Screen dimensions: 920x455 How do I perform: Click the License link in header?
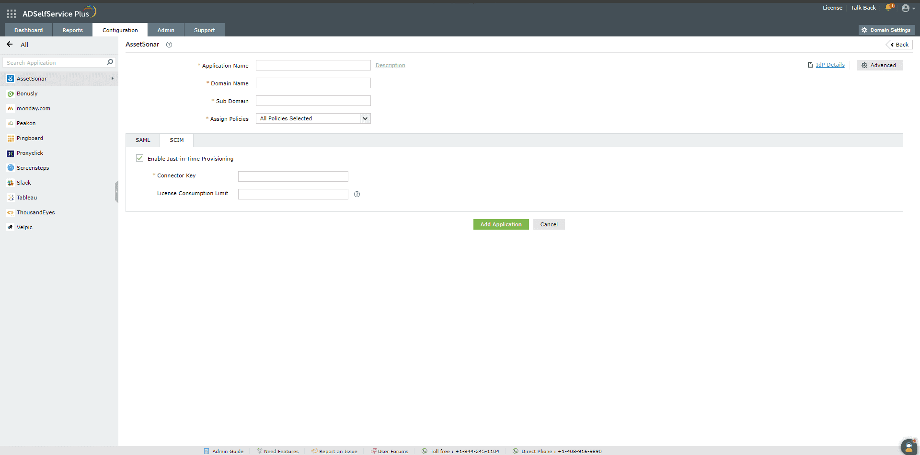[833, 8]
